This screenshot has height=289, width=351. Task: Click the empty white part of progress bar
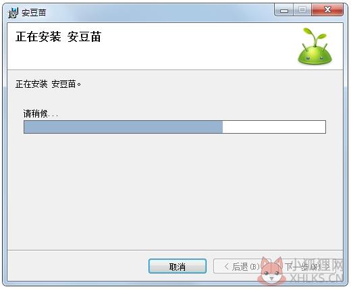pyautogui.click(x=274, y=127)
